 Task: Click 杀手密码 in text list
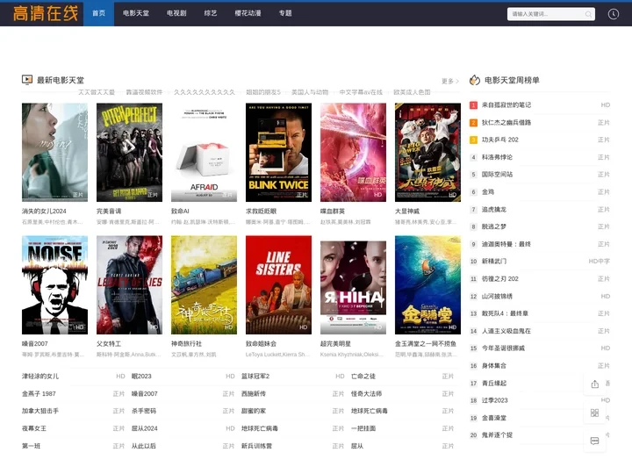tap(144, 411)
